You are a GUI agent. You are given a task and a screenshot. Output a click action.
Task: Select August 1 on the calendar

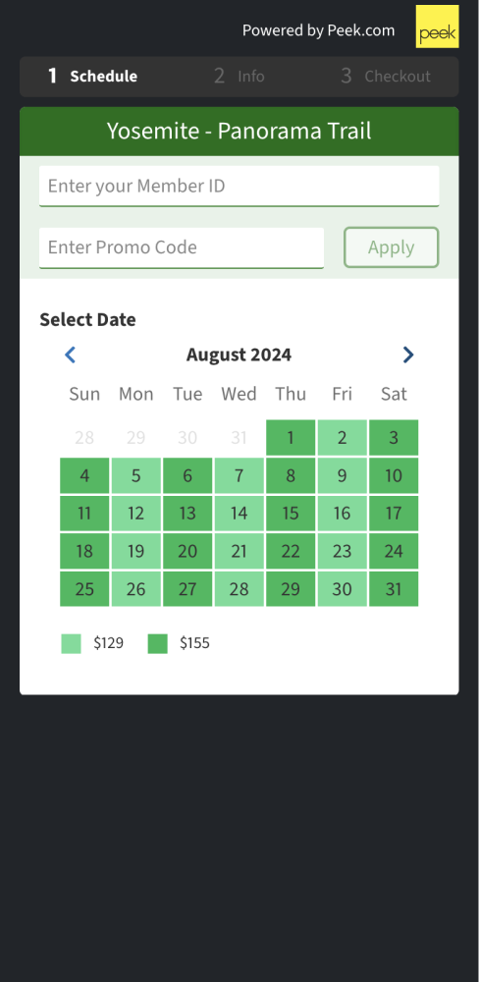(291, 438)
